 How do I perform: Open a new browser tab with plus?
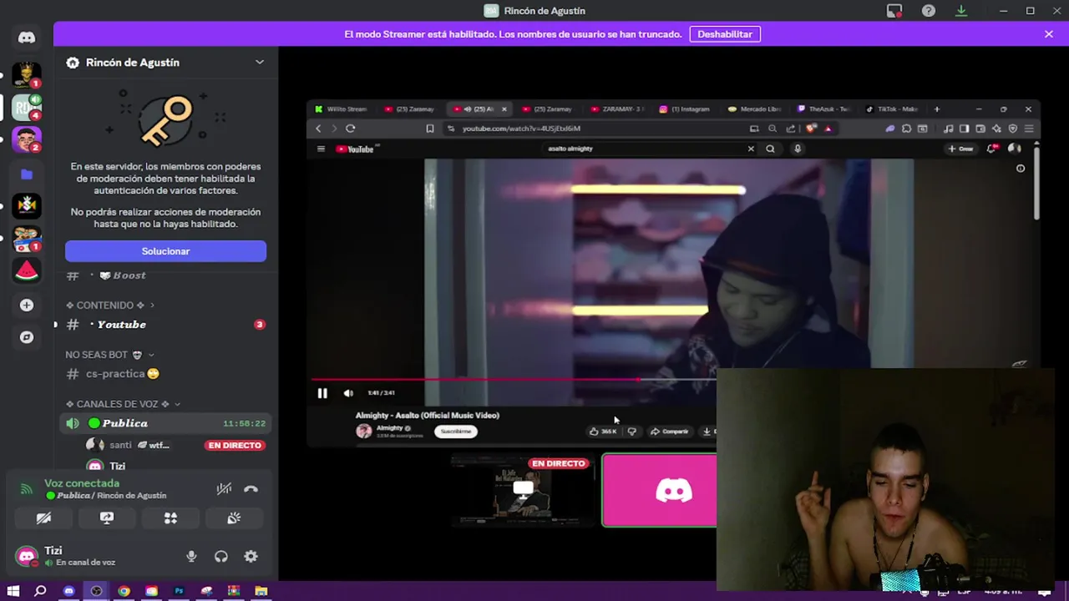click(936, 109)
